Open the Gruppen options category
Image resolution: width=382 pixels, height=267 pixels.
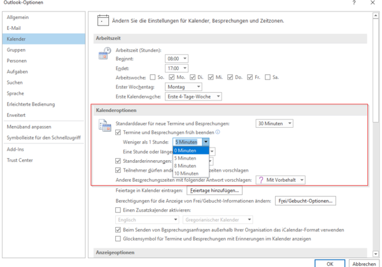tap(44, 50)
